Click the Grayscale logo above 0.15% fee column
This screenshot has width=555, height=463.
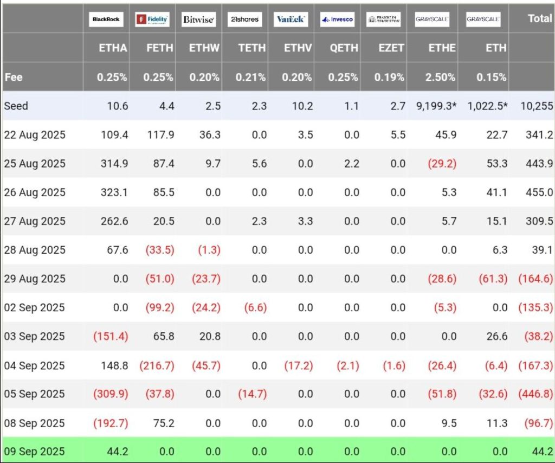[x=483, y=19]
